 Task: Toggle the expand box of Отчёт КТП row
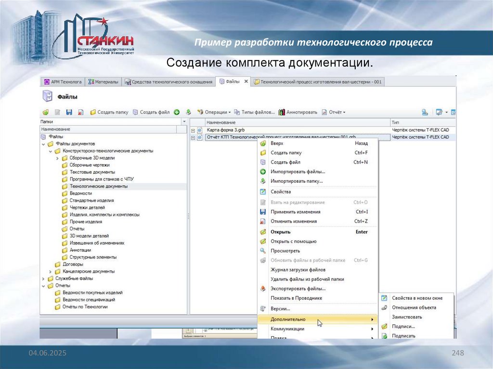point(193,138)
